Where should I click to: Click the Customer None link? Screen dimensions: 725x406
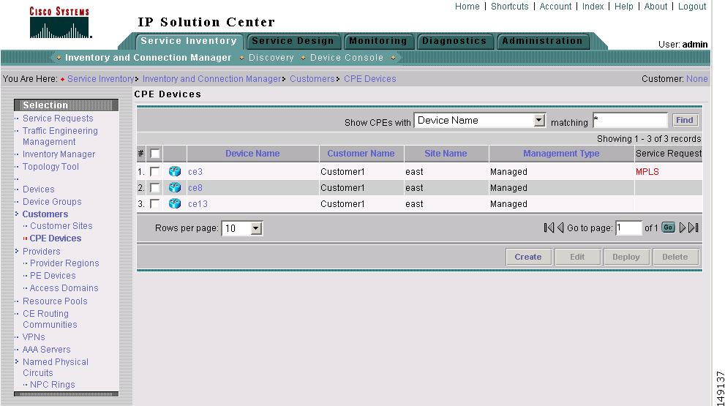(x=696, y=78)
